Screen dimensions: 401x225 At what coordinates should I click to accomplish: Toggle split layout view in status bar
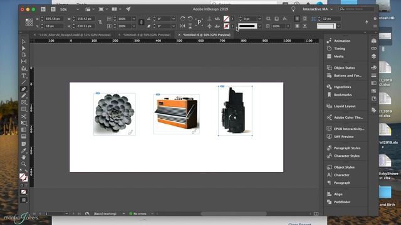coord(316,214)
